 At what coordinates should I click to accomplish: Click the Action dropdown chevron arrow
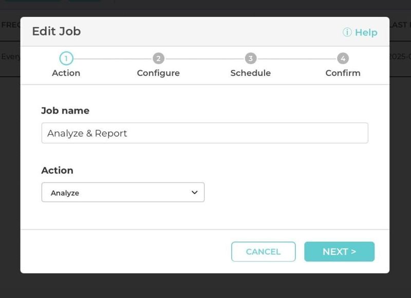tap(195, 192)
